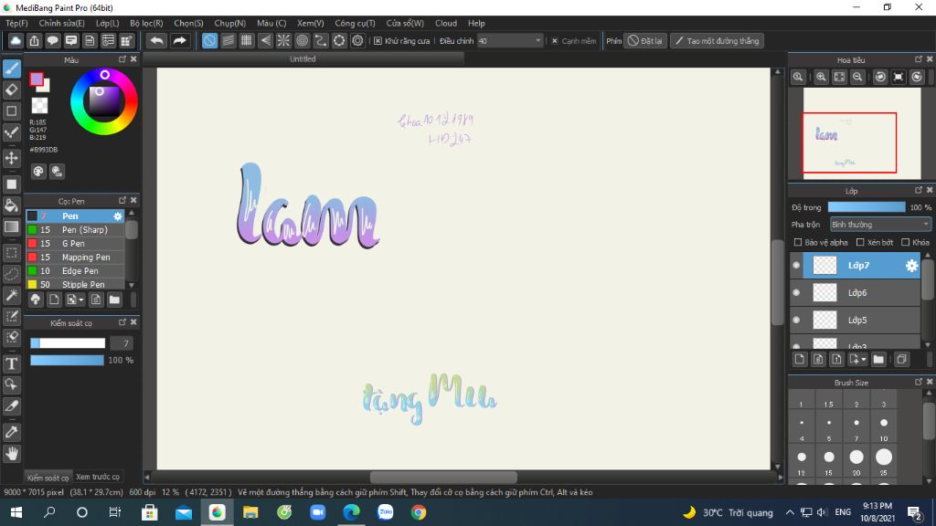This screenshot has width=936, height=526.
Task: Open the cloud icon in top toolbar
Action: pyautogui.click(x=16, y=40)
